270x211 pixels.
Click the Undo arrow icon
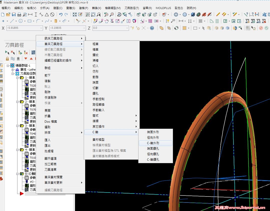tap(61, 15)
